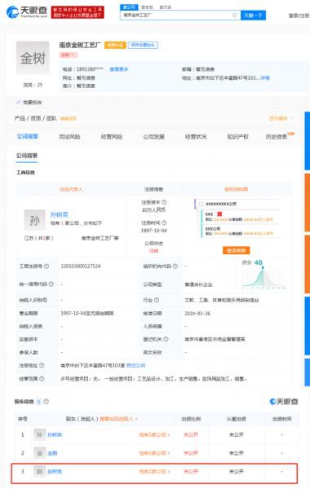Screen dimensions: 310x489
Task: Open 孙树英 legal representative profile link
Action: point(59,214)
